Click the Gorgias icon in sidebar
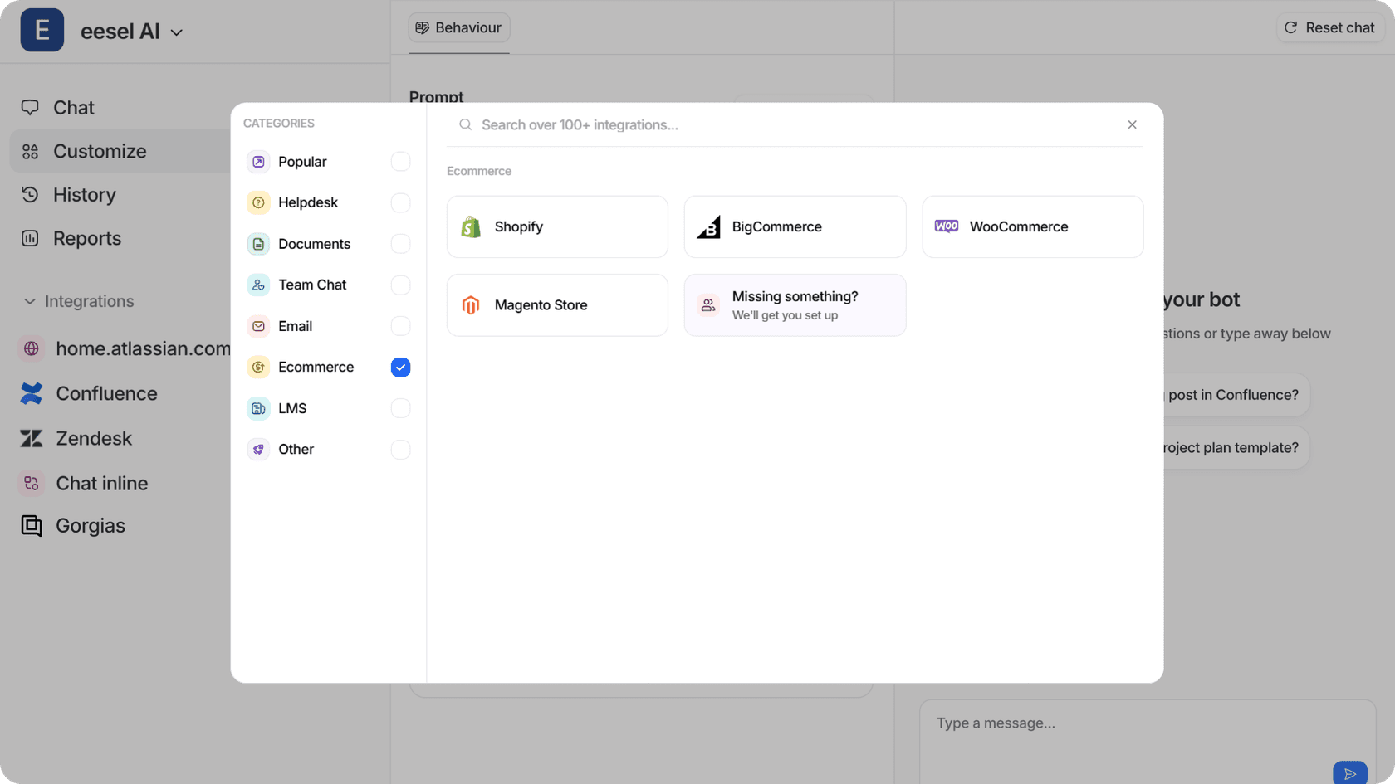Screen dimensions: 1395x784 pyautogui.click(x=32, y=526)
